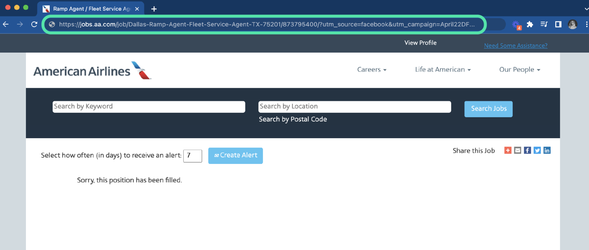Open the playlist extension icon in toolbar
The height and width of the screenshot is (250, 589).
pos(544,24)
